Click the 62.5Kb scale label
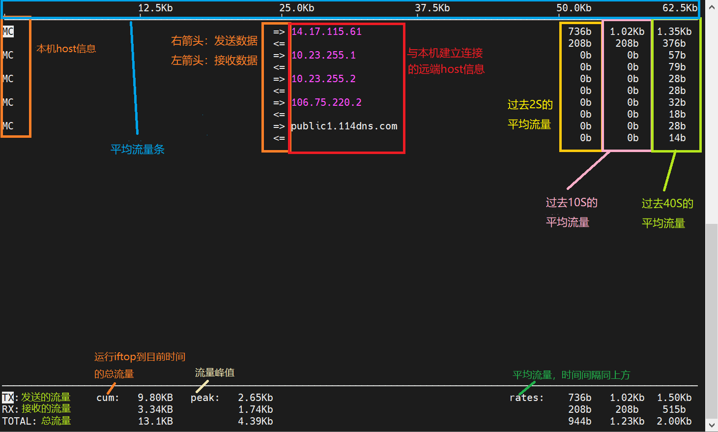This screenshot has height=432, width=718. [x=680, y=7]
